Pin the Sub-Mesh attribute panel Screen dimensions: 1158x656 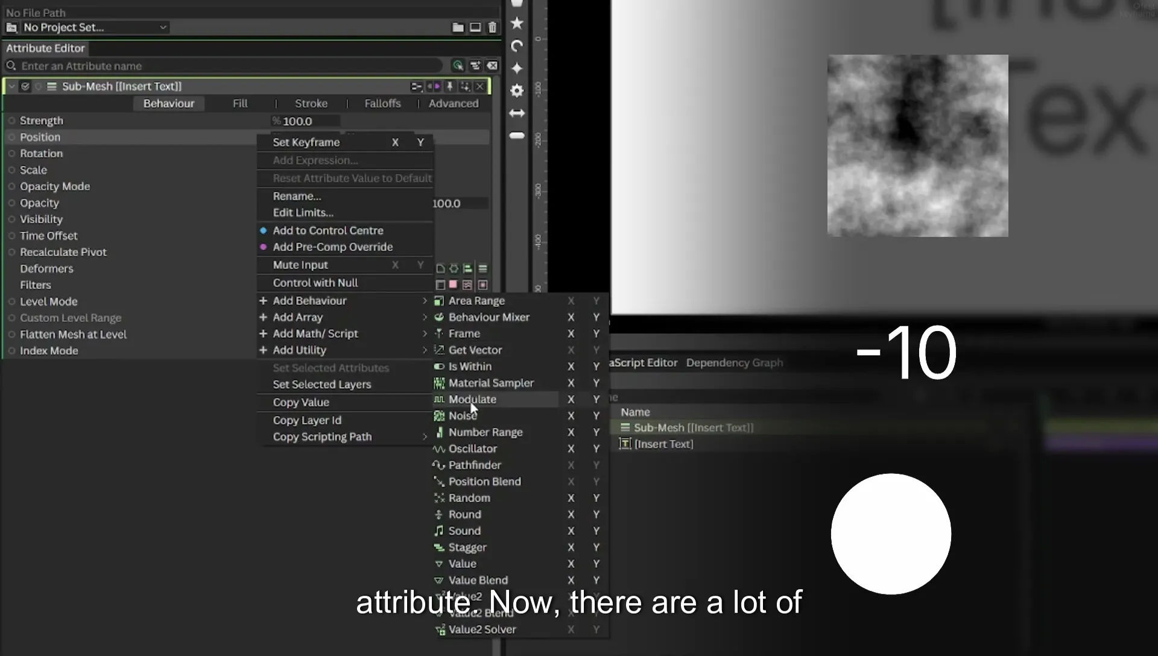449,86
